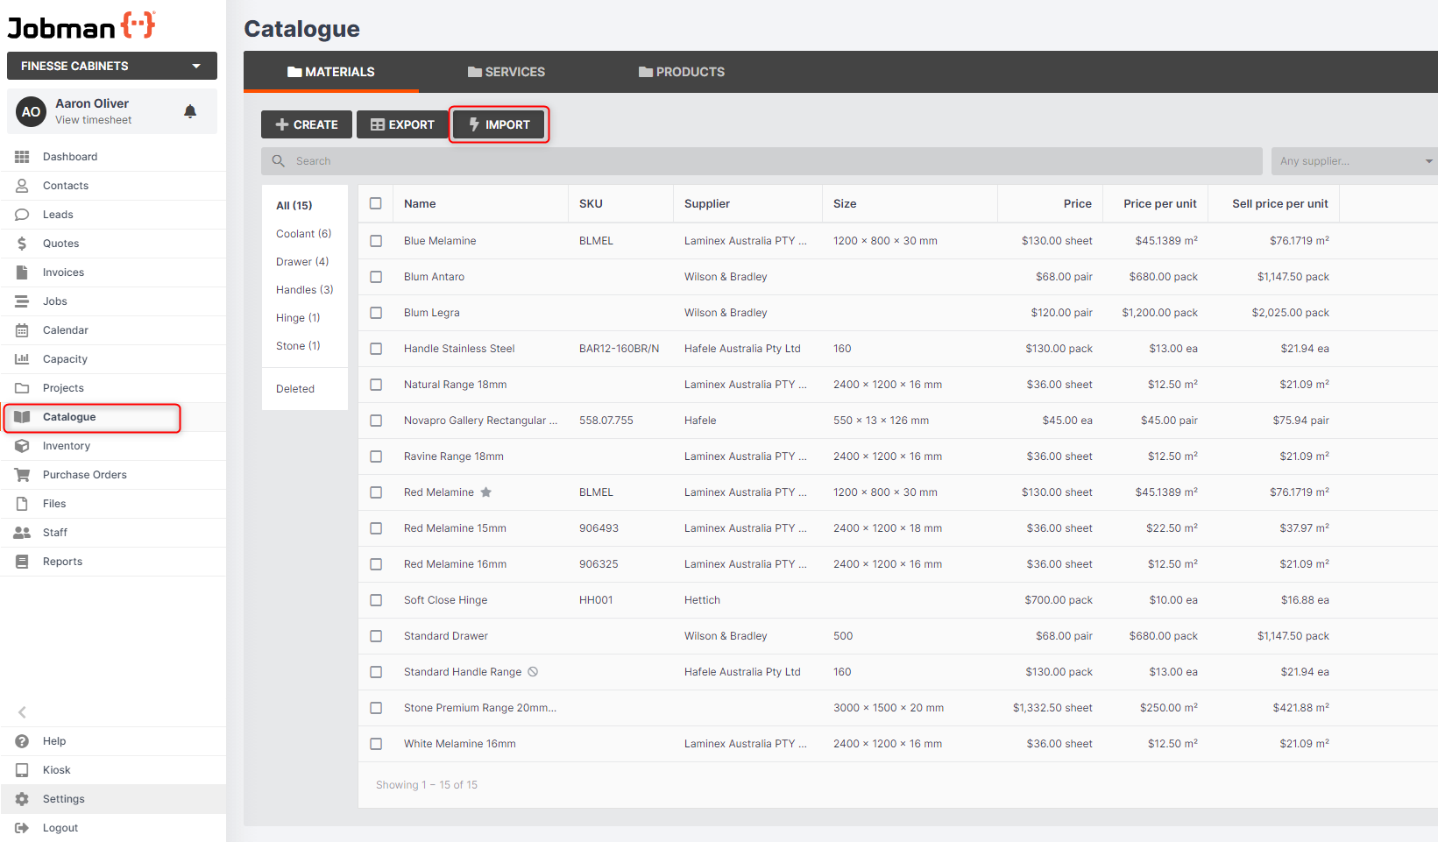This screenshot has width=1438, height=842.
Task: Toggle the select-all checkbox in table header
Action: point(376,203)
